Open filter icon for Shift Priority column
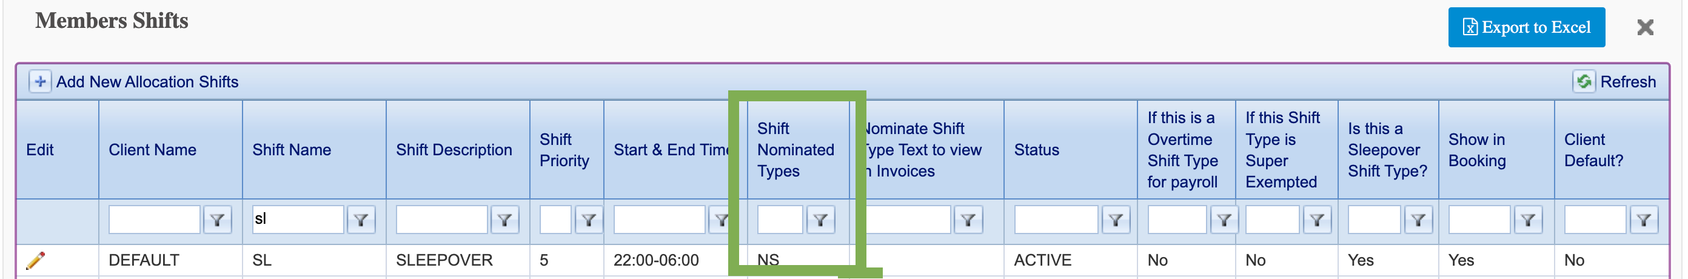The width and height of the screenshot is (1688, 279). click(589, 220)
